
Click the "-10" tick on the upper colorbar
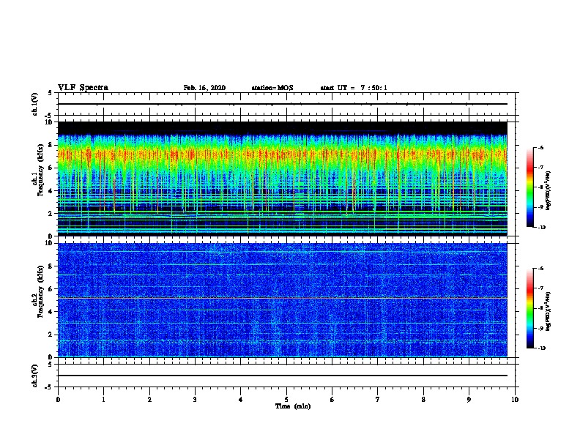pyautogui.click(x=541, y=228)
